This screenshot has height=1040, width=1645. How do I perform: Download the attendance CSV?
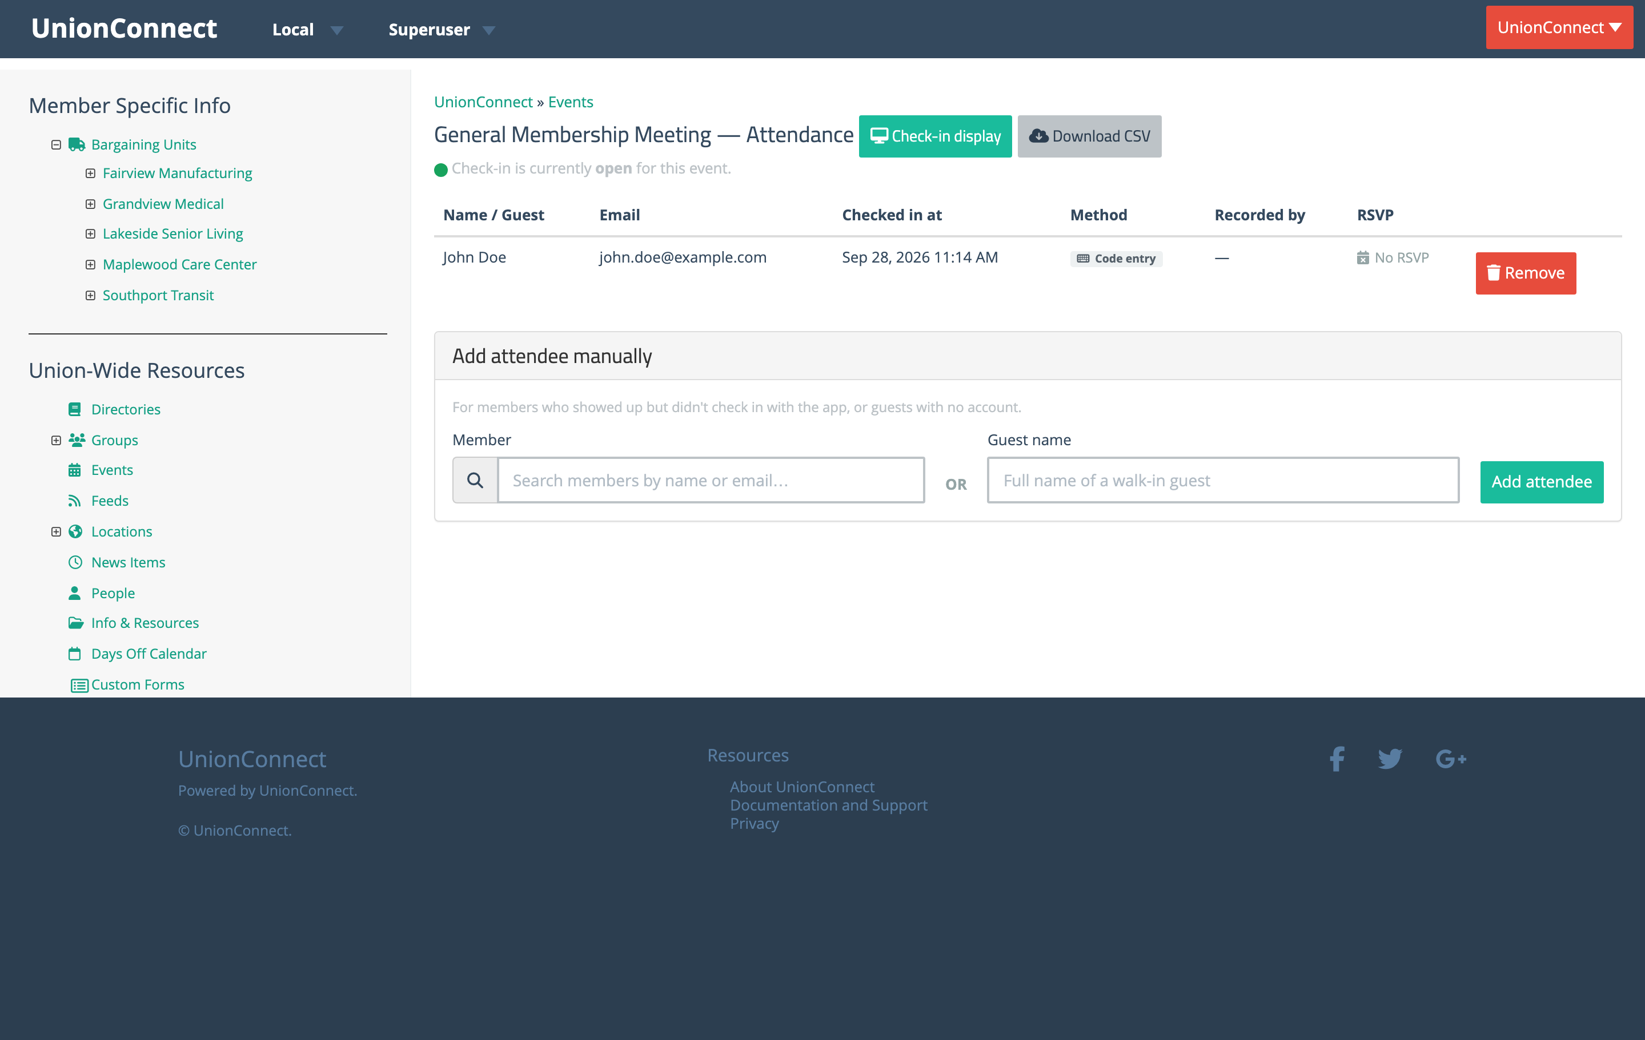pyautogui.click(x=1089, y=136)
